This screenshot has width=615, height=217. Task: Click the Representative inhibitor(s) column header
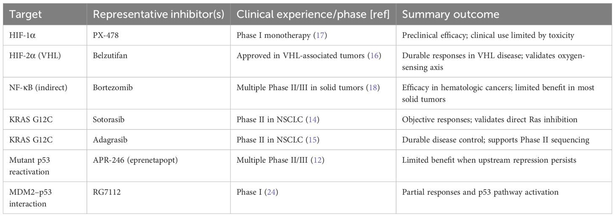(159, 14)
